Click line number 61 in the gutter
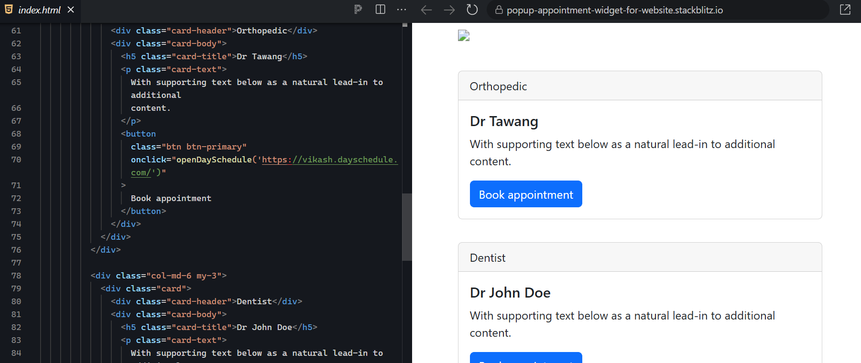The height and width of the screenshot is (363, 861). tap(16, 31)
